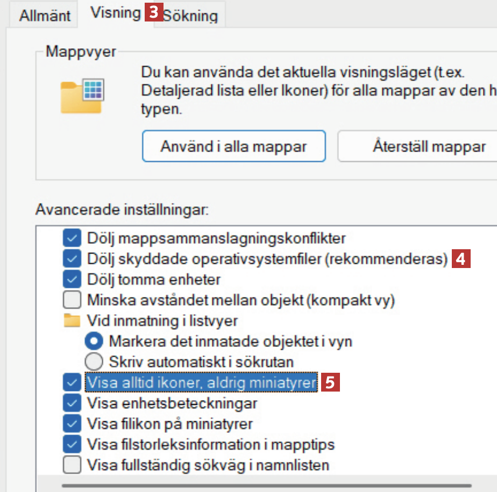
Task: Switch to the Allmänt tab
Action: click(x=45, y=16)
